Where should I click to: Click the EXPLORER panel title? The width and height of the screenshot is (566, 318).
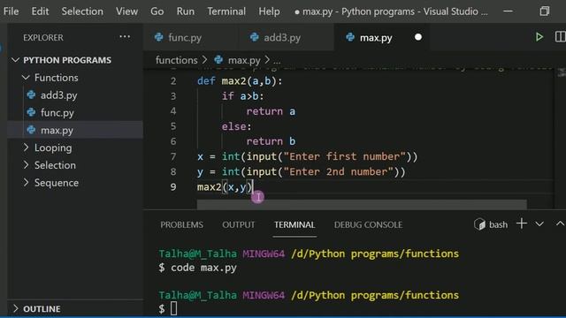click(x=43, y=37)
